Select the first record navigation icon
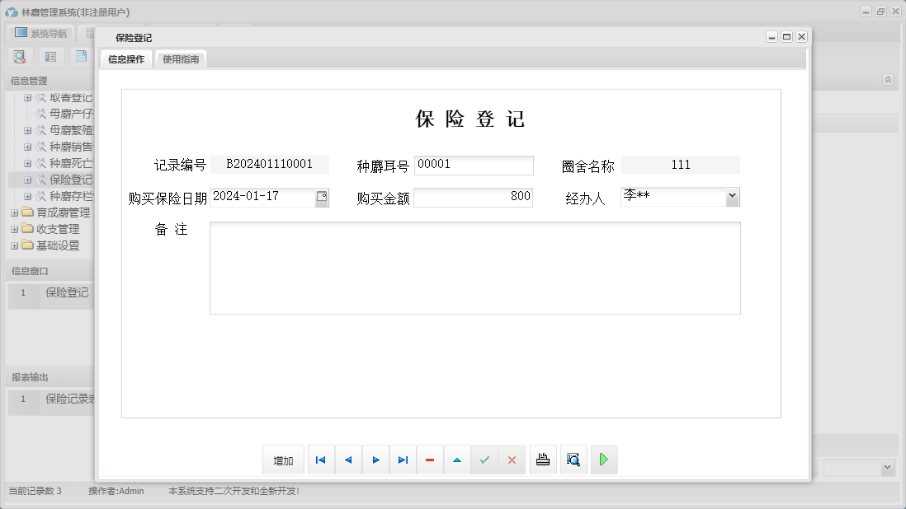This screenshot has width=906, height=509. (320, 460)
